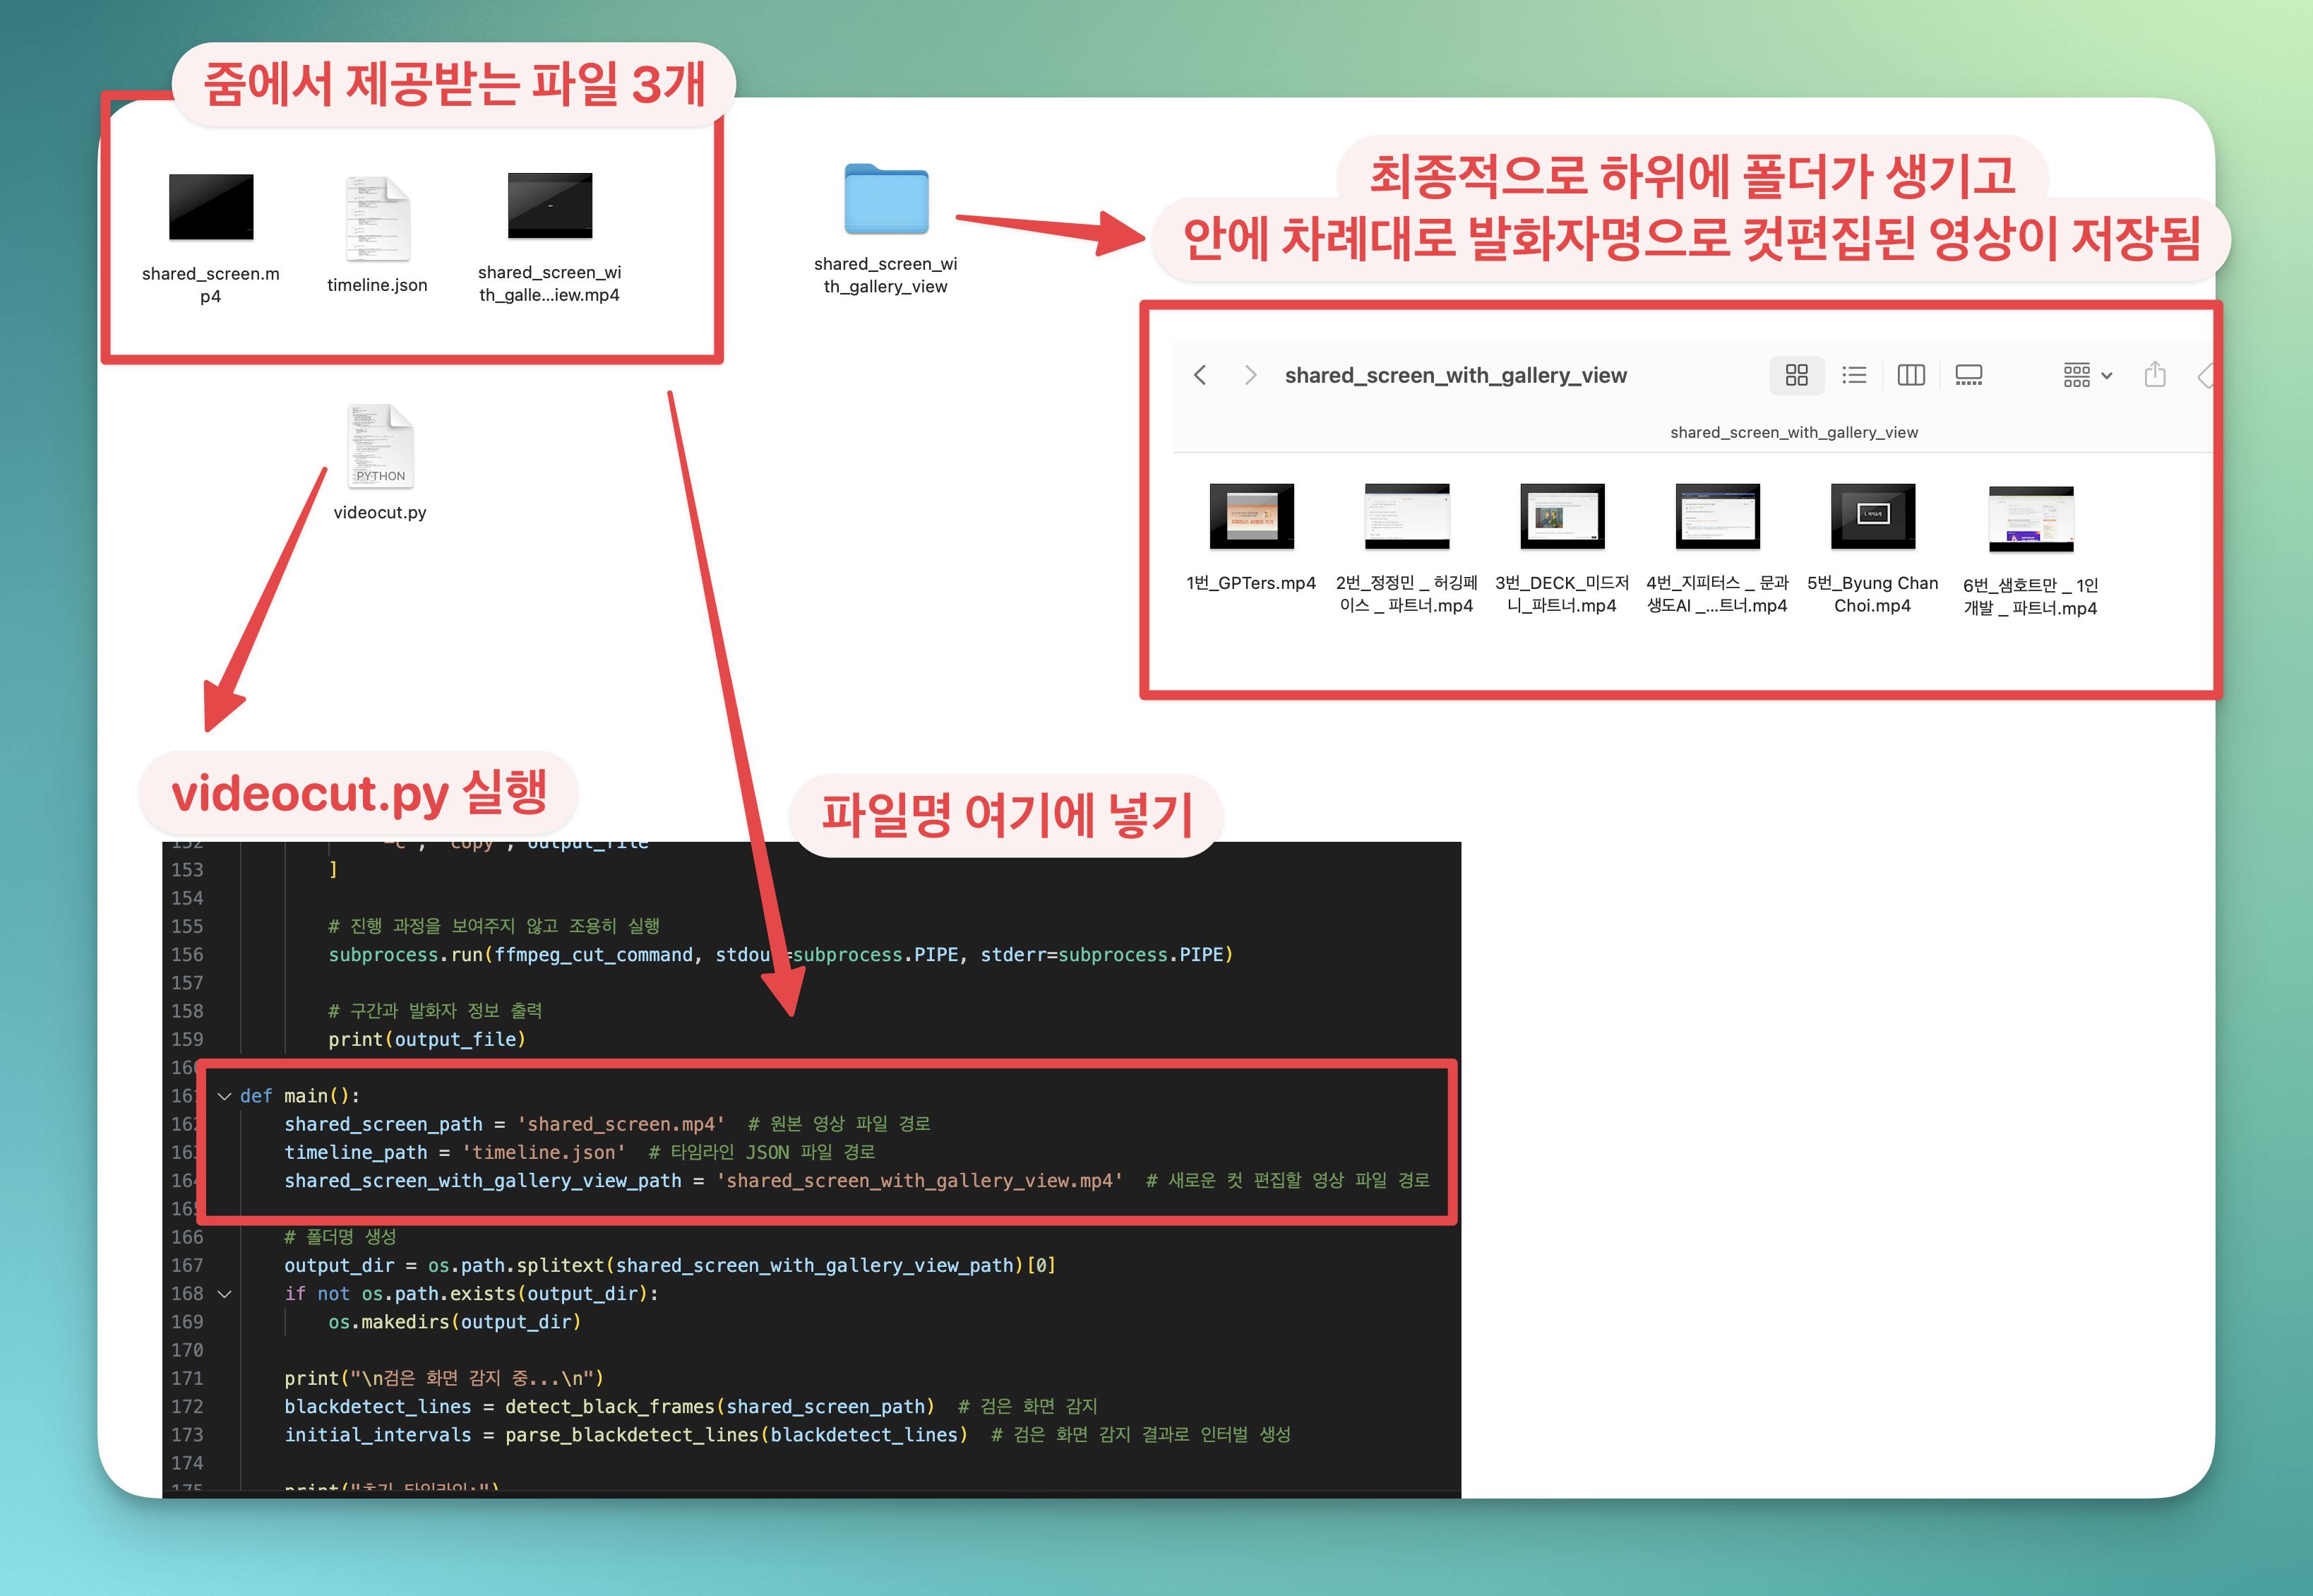Open the shared_screen_with_gallery_view folder
The width and height of the screenshot is (2313, 1596).
[885, 200]
